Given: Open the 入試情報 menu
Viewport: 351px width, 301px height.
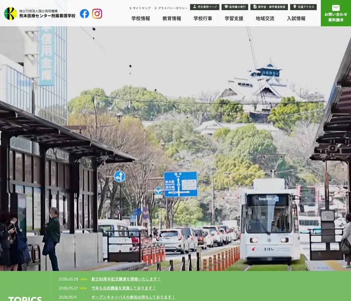Looking at the screenshot, I should (x=296, y=18).
